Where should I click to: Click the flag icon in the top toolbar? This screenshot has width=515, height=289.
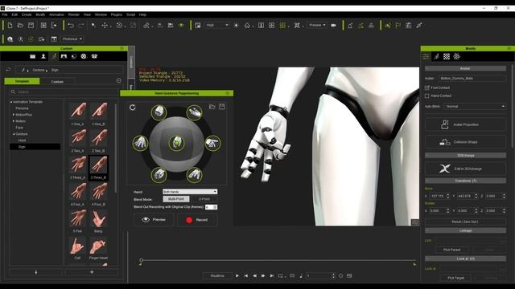[x=398, y=26]
